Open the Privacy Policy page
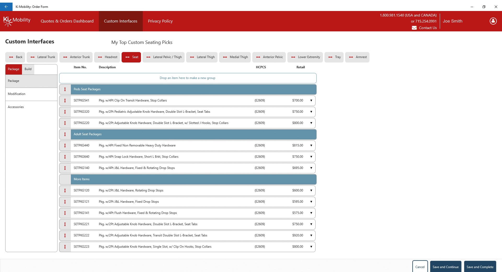Viewport: 502px width, 272px height. (160, 21)
